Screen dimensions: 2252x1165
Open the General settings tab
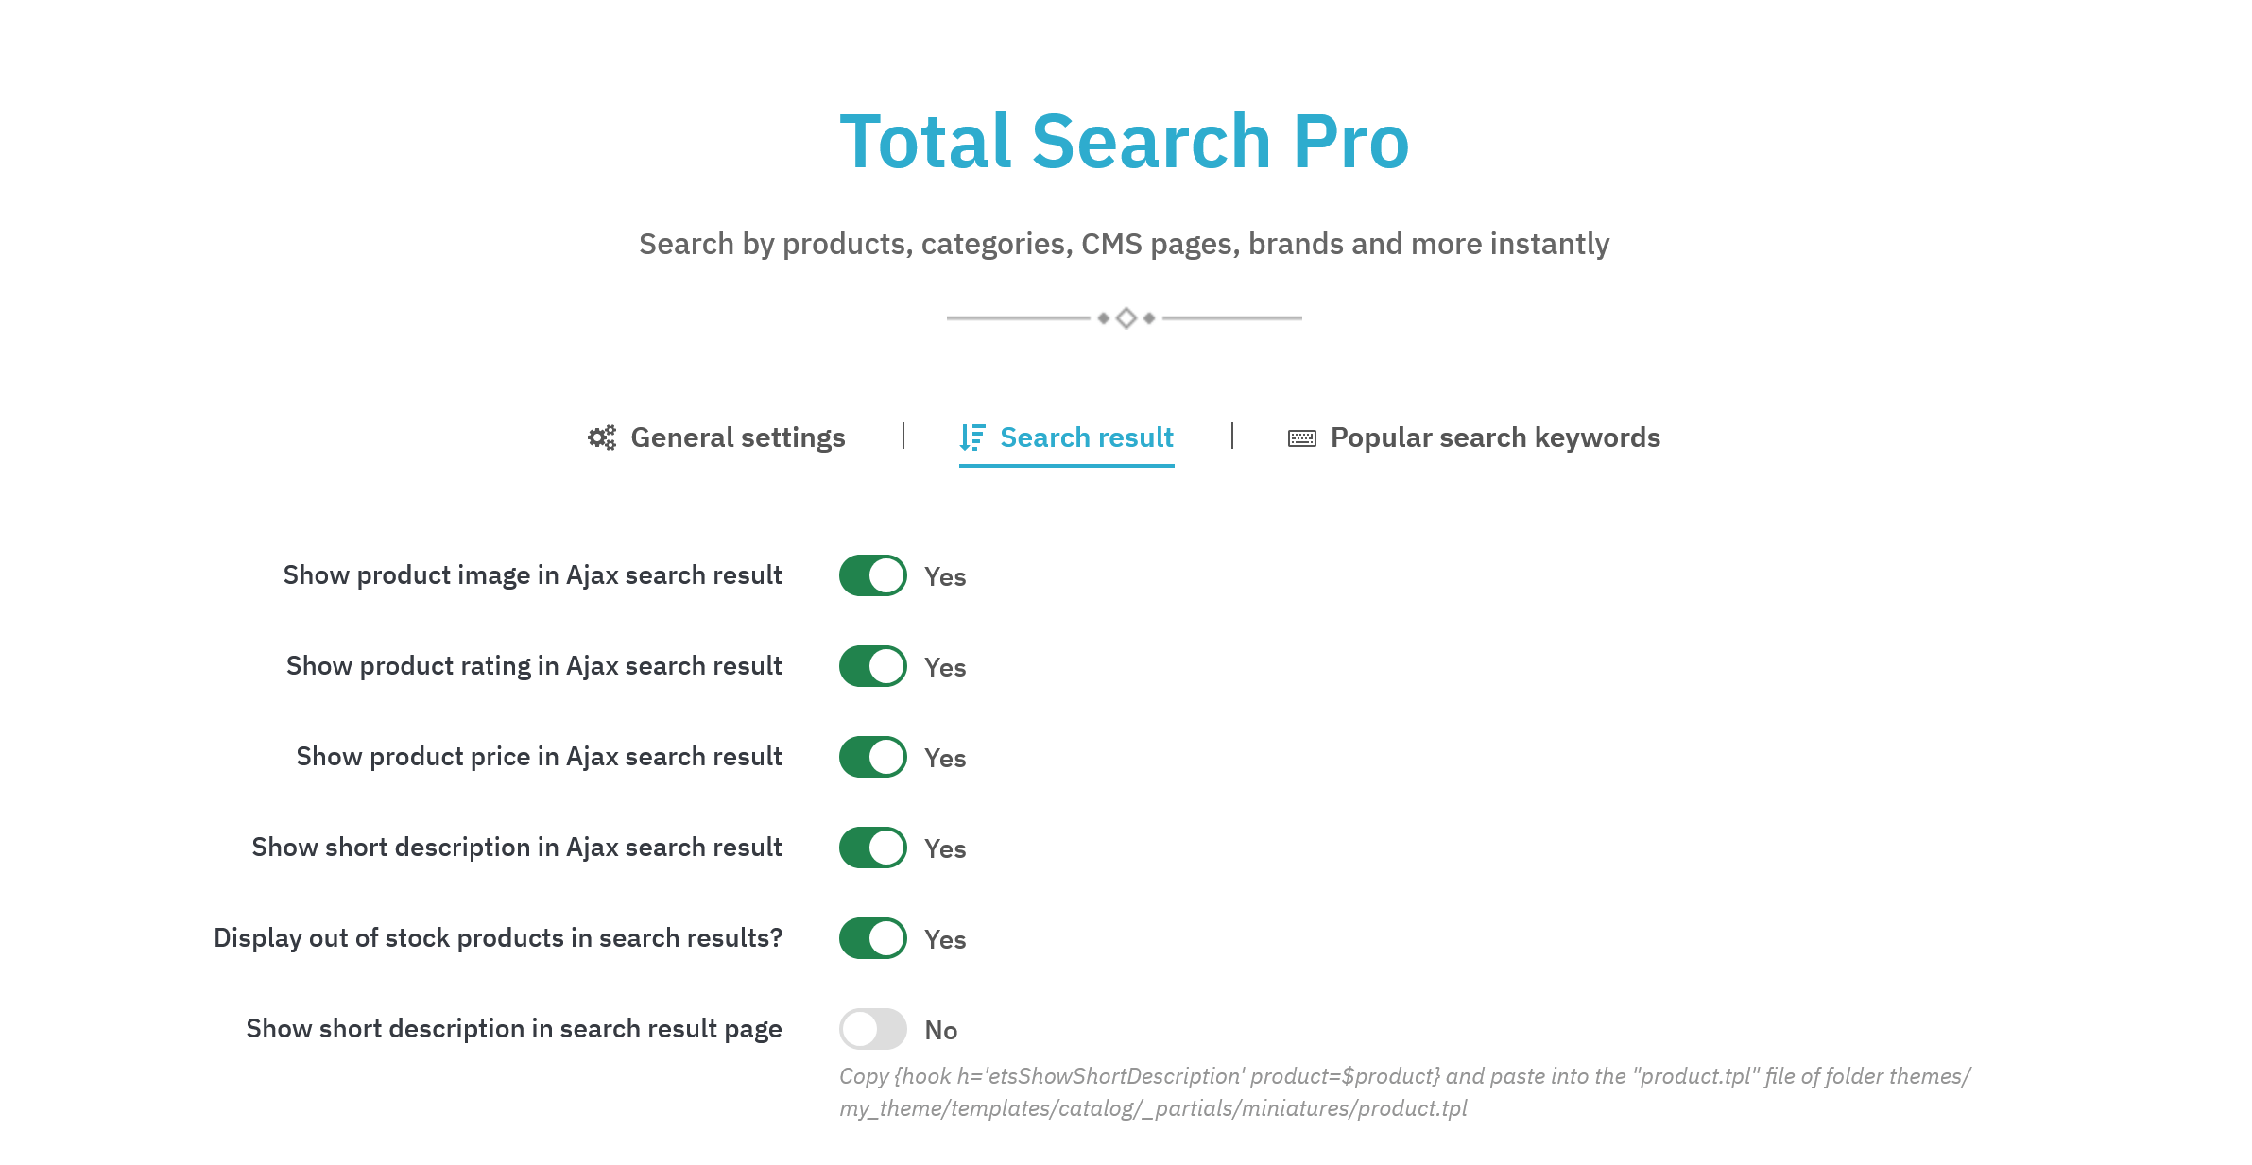pyautogui.click(x=716, y=437)
